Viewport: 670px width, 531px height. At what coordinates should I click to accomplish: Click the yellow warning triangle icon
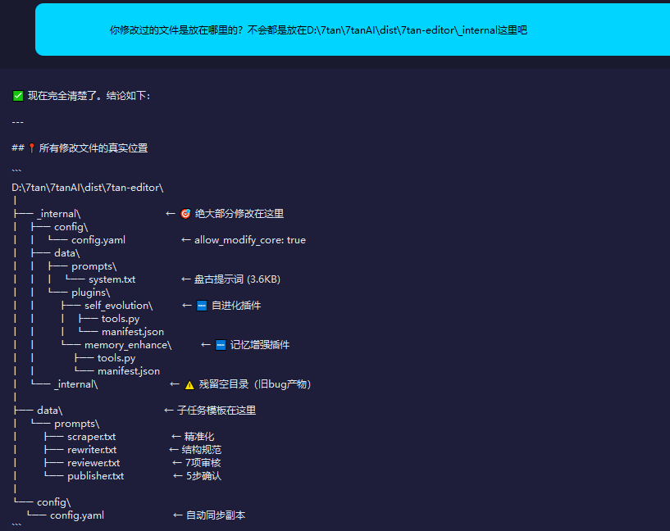tap(189, 384)
